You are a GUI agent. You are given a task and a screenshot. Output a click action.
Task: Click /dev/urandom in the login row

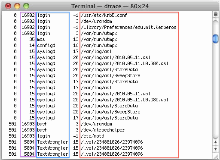coord(96,21)
